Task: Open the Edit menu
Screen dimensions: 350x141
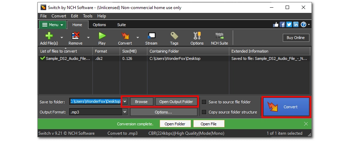Action: point(75,16)
